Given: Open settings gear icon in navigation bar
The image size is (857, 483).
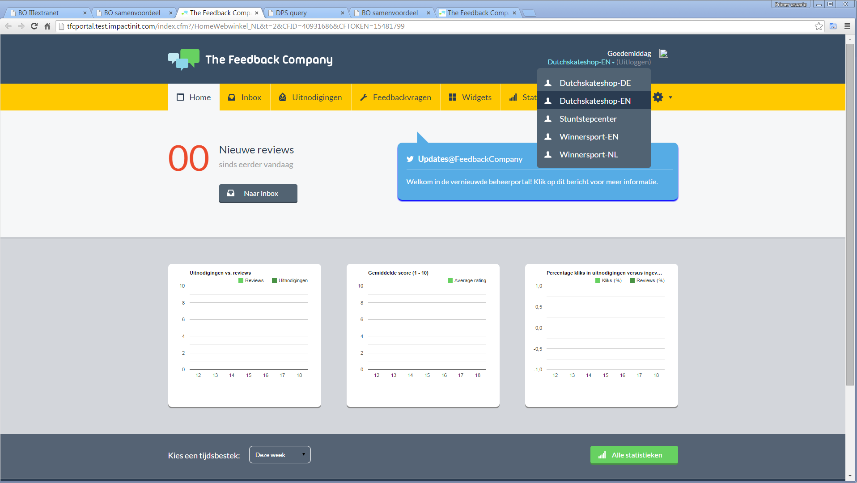Looking at the screenshot, I should 658,97.
